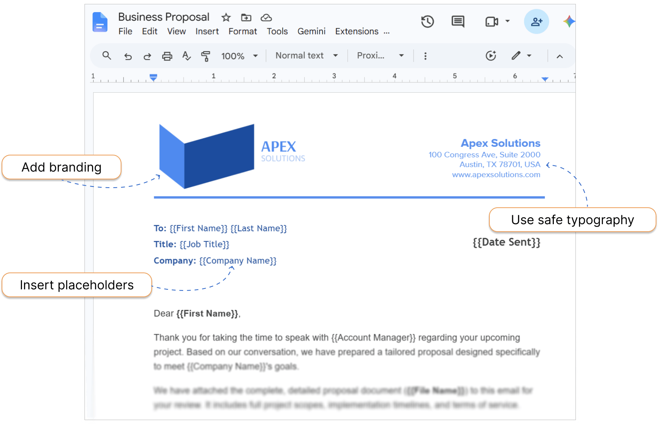Click the left indent marker on ruler
Screen dimensions: 658x424
click(154, 77)
